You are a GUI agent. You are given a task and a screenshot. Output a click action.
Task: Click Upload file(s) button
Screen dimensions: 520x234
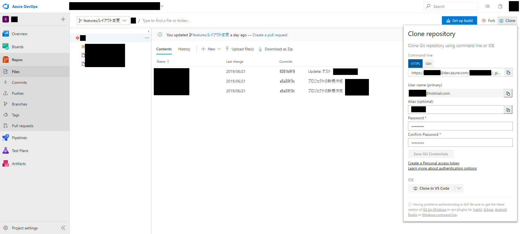(240, 49)
